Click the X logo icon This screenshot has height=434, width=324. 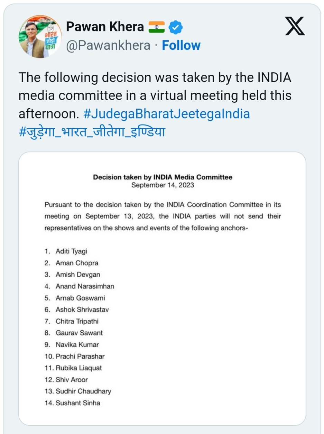(x=295, y=27)
